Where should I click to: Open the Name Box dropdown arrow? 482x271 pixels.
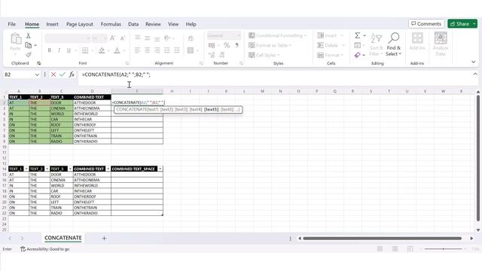coord(37,75)
